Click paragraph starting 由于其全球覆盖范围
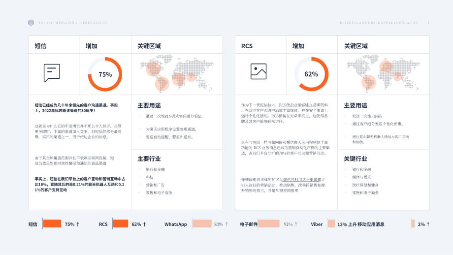The image size is (453, 255). coord(74,160)
